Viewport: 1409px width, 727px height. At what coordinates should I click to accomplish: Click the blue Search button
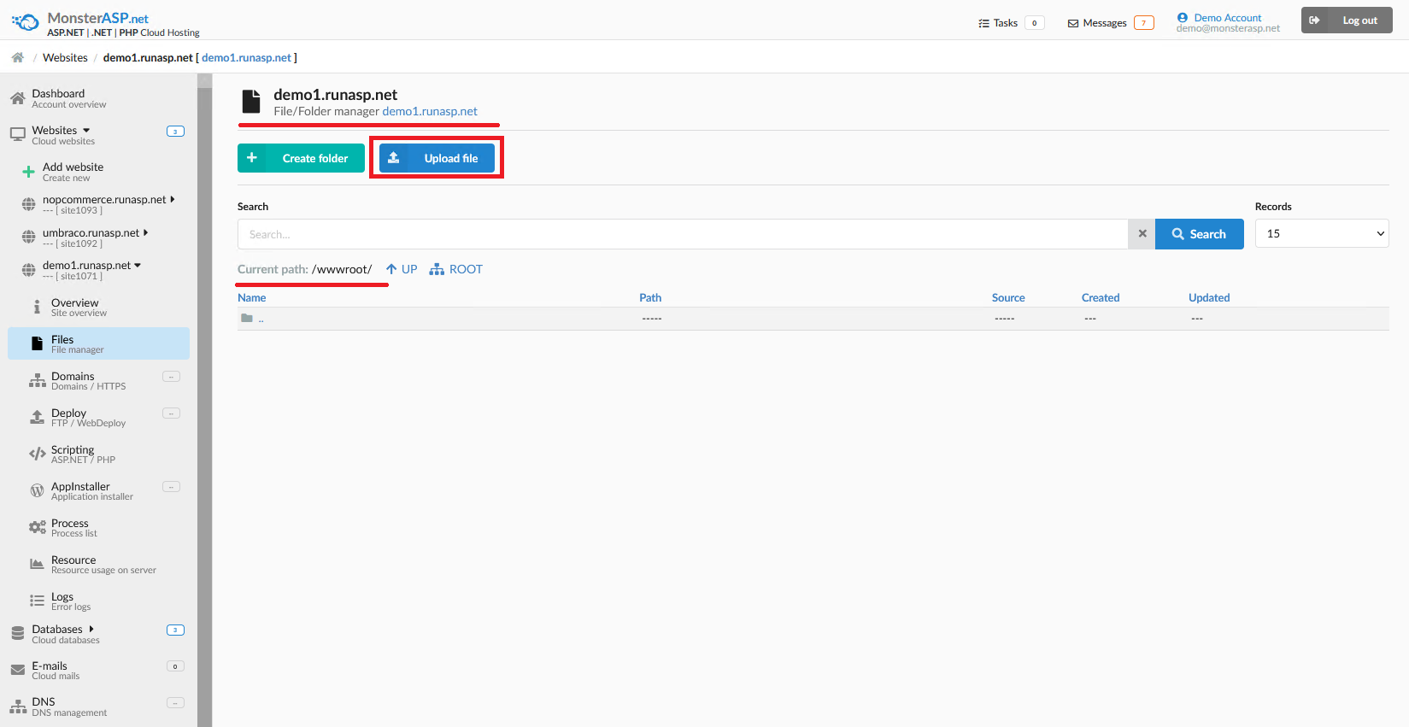[x=1199, y=234]
